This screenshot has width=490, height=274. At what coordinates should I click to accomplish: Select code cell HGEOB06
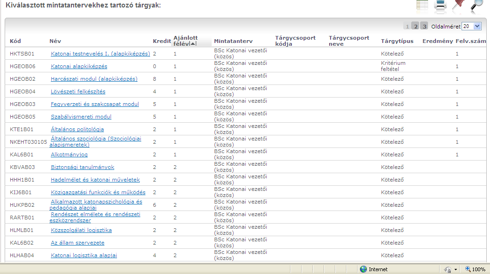point(22,66)
